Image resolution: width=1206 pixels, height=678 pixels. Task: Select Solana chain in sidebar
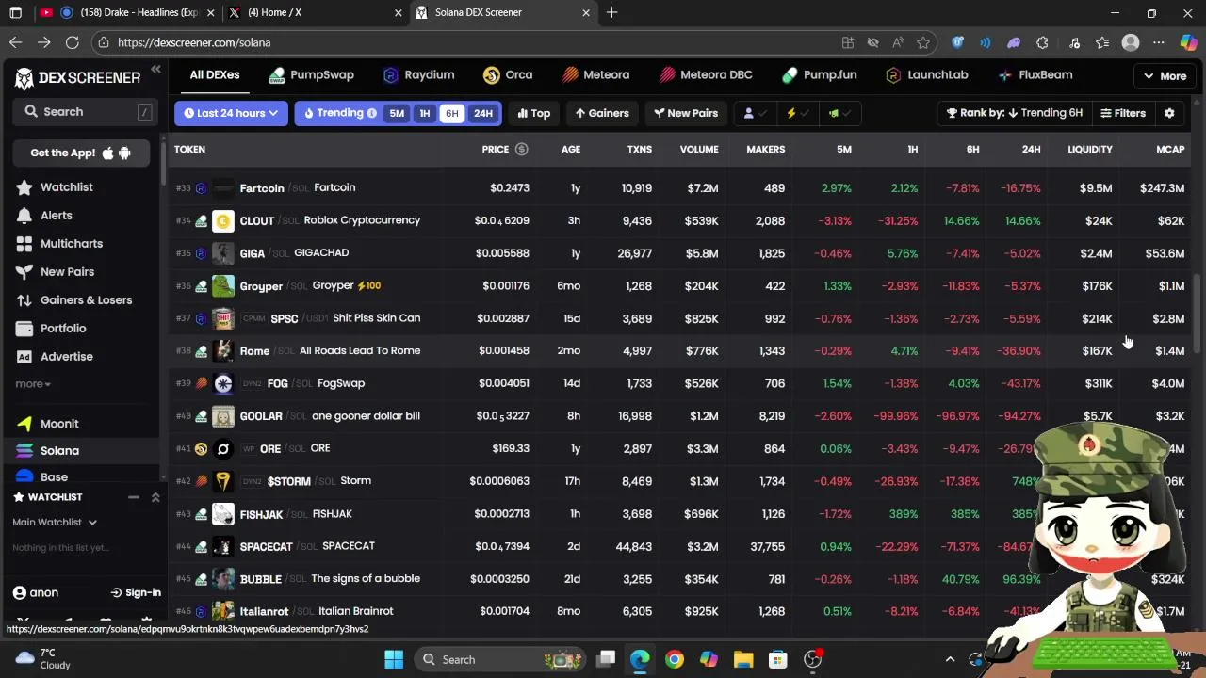click(x=59, y=450)
